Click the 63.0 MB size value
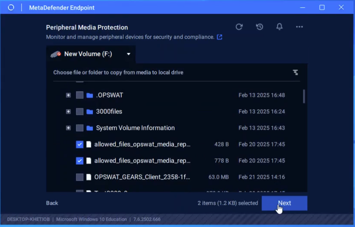 pyautogui.click(x=219, y=177)
